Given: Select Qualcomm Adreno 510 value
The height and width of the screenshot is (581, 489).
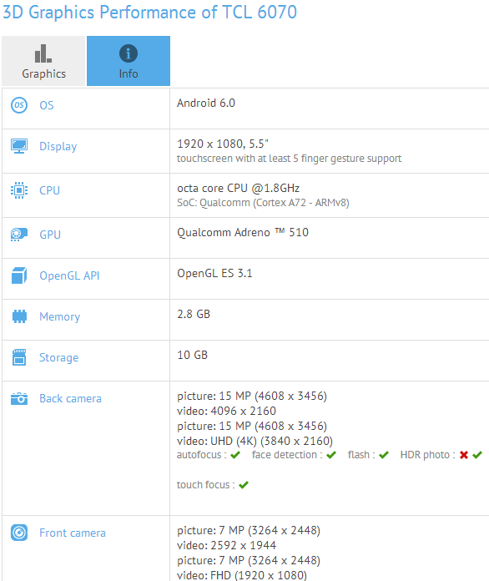Looking at the screenshot, I should (x=243, y=232).
